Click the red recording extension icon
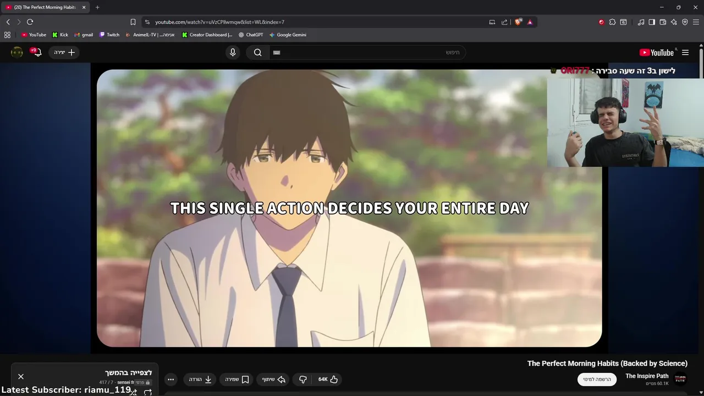This screenshot has width=704, height=396. (x=601, y=22)
